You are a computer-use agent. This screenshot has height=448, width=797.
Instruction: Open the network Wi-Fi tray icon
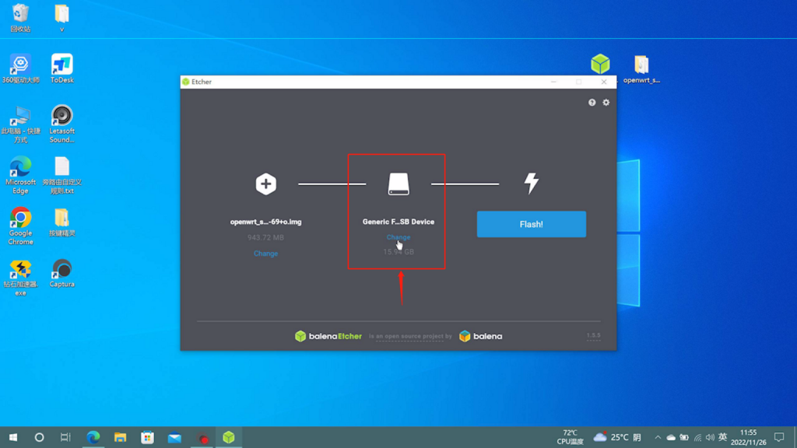[x=697, y=437]
